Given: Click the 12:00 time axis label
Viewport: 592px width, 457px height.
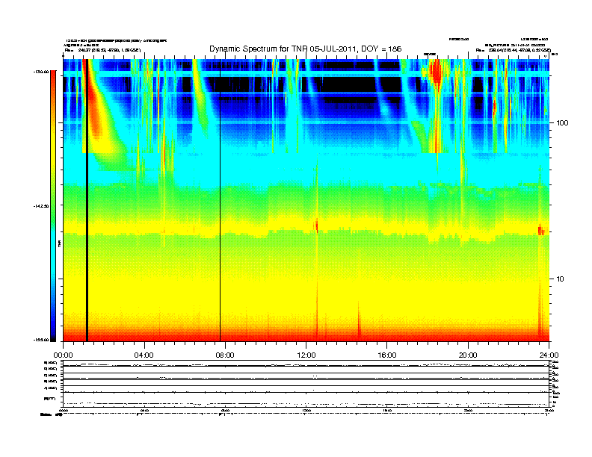Looking at the screenshot, I should 306,355.
